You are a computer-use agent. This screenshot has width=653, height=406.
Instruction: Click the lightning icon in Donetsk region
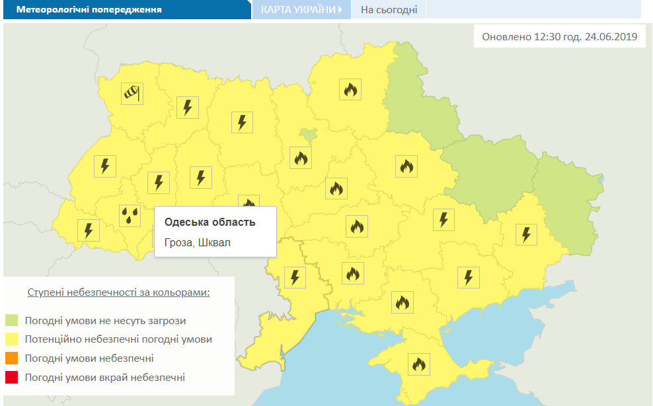[x=526, y=234]
